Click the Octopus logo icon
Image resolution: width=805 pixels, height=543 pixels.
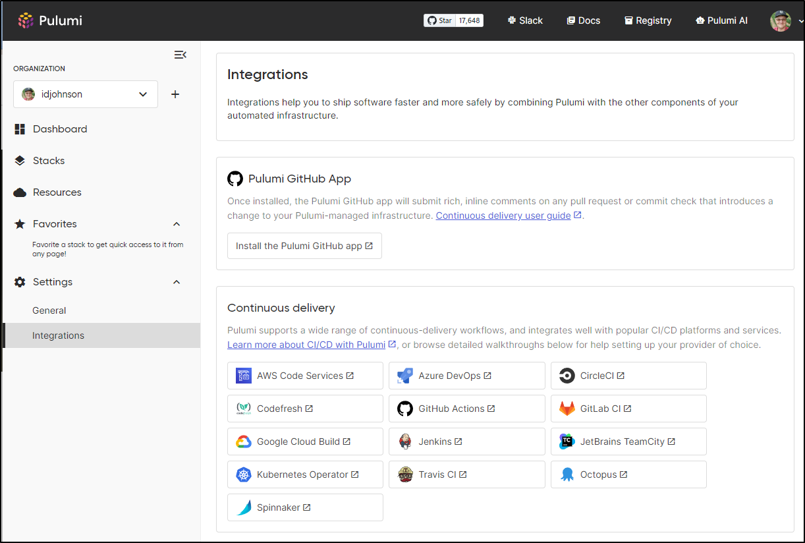pos(567,474)
